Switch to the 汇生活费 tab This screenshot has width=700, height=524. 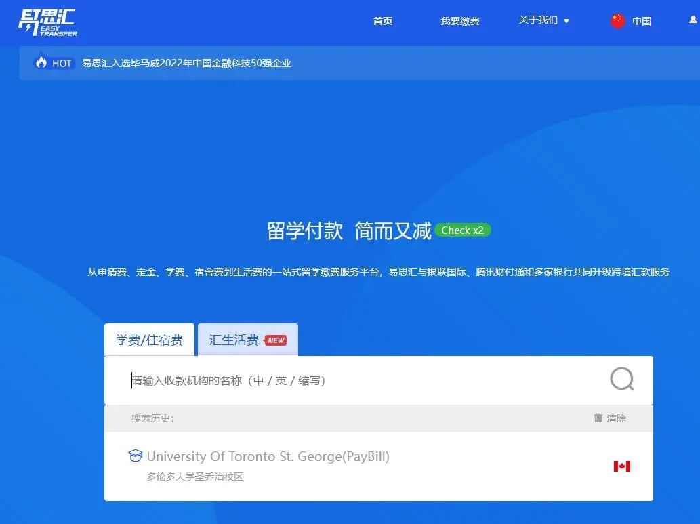[x=248, y=340]
